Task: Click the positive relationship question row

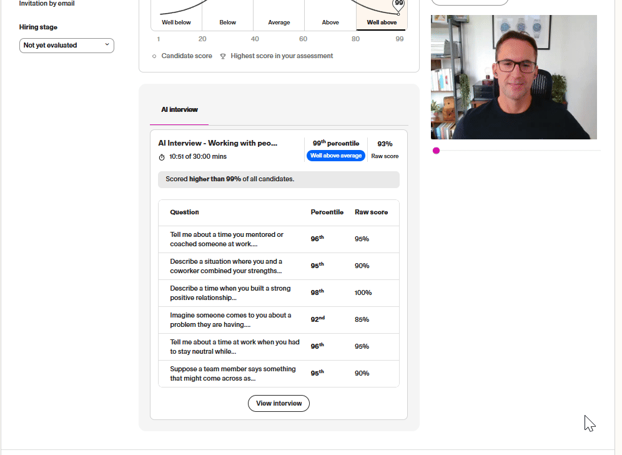Action: pyautogui.click(x=279, y=292)
